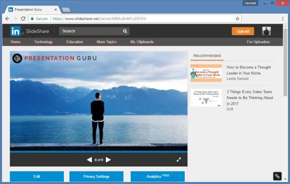This screenshot has width=290, height=184.
Task: Minimize the Chrome window
Action: point(265,3)
